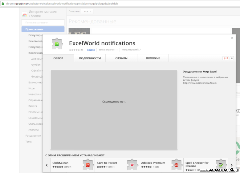Click the star rating under the title
Image resolution: width=240 pixels, height=173 pixels.
point(74,50)
